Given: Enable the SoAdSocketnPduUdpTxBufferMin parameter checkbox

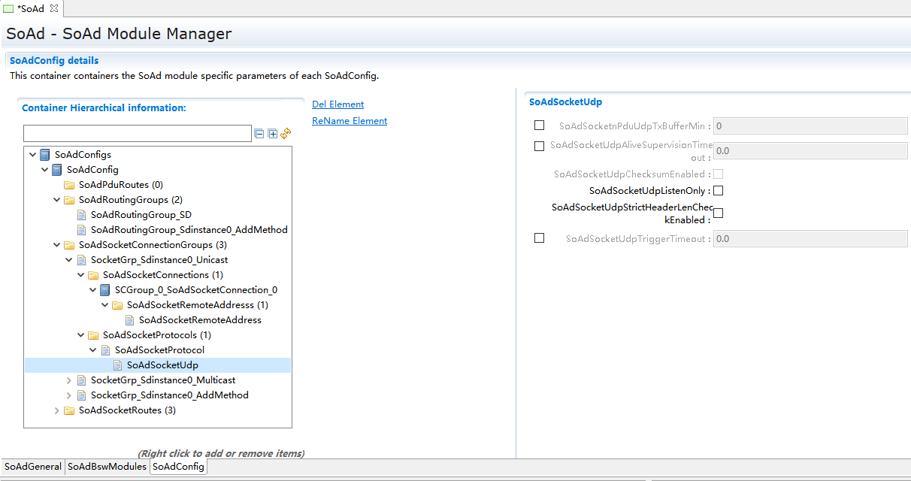Looking at the screenshot, I should pos(539,126).
